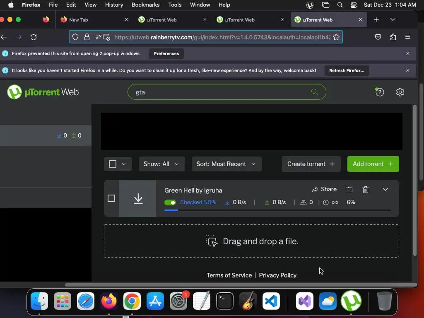Open the Preferences button in pop-up notification
Screen dimensions: 424x318
coord(166,53)
